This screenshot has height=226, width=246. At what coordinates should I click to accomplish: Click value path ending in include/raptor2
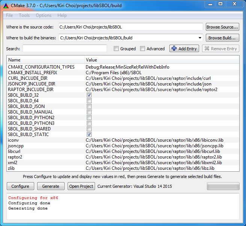152,90
